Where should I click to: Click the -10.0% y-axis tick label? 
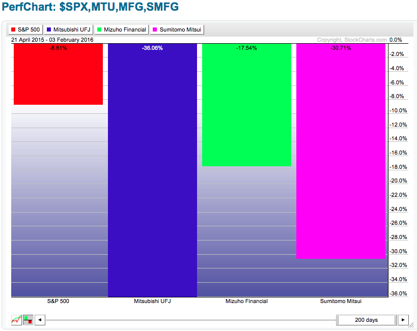coord(398,110)
